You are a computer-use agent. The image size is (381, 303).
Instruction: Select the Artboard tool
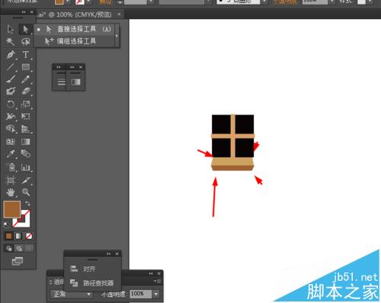coord(11,180)
